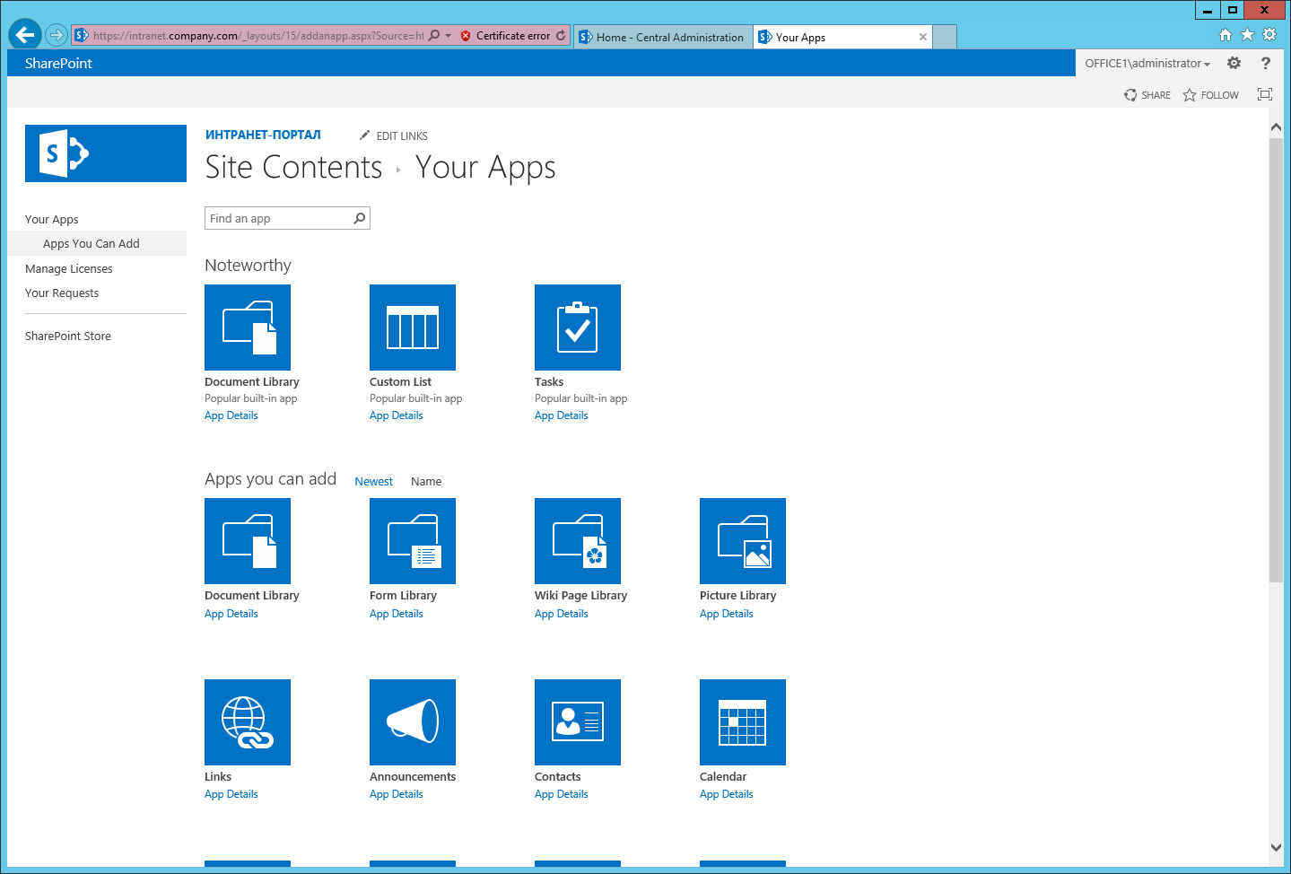Select the Contacts app tile
This screenshot has height=874, width=1291.
(578, 722)
